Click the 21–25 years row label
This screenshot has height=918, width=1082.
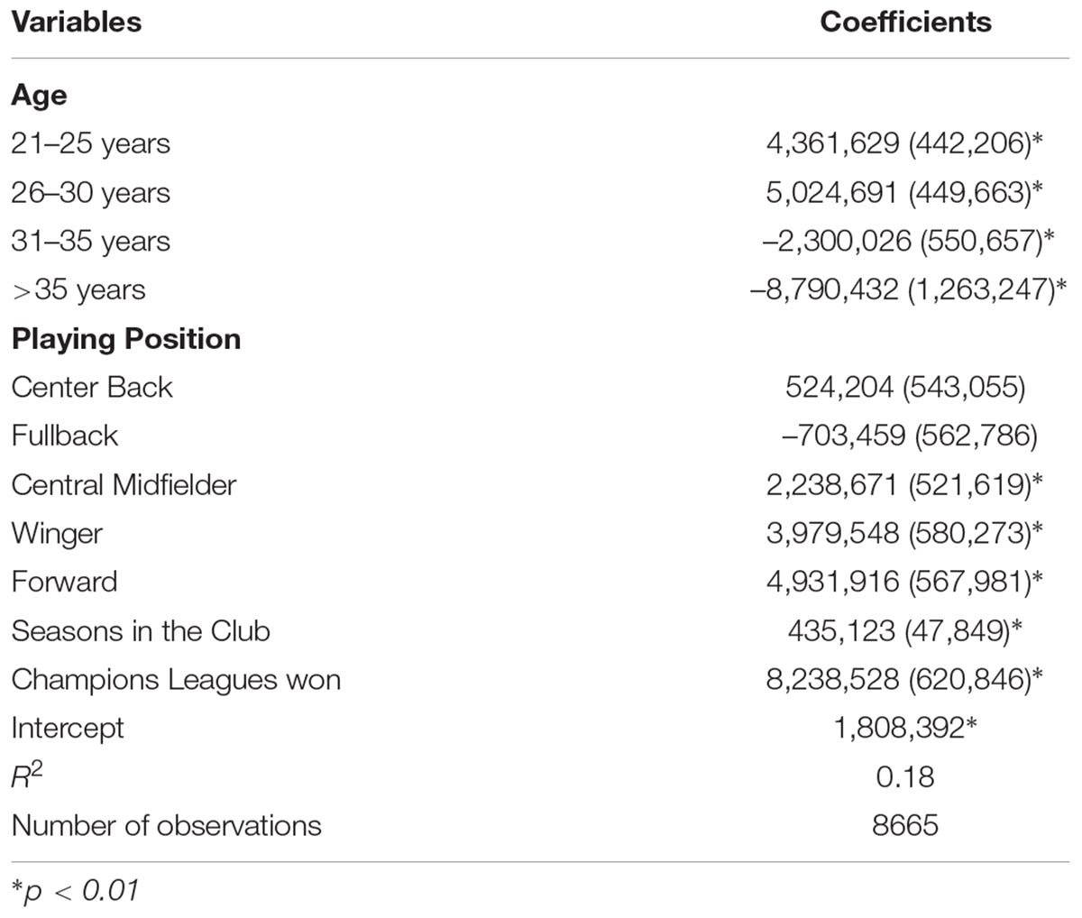(x=90, y=143)
